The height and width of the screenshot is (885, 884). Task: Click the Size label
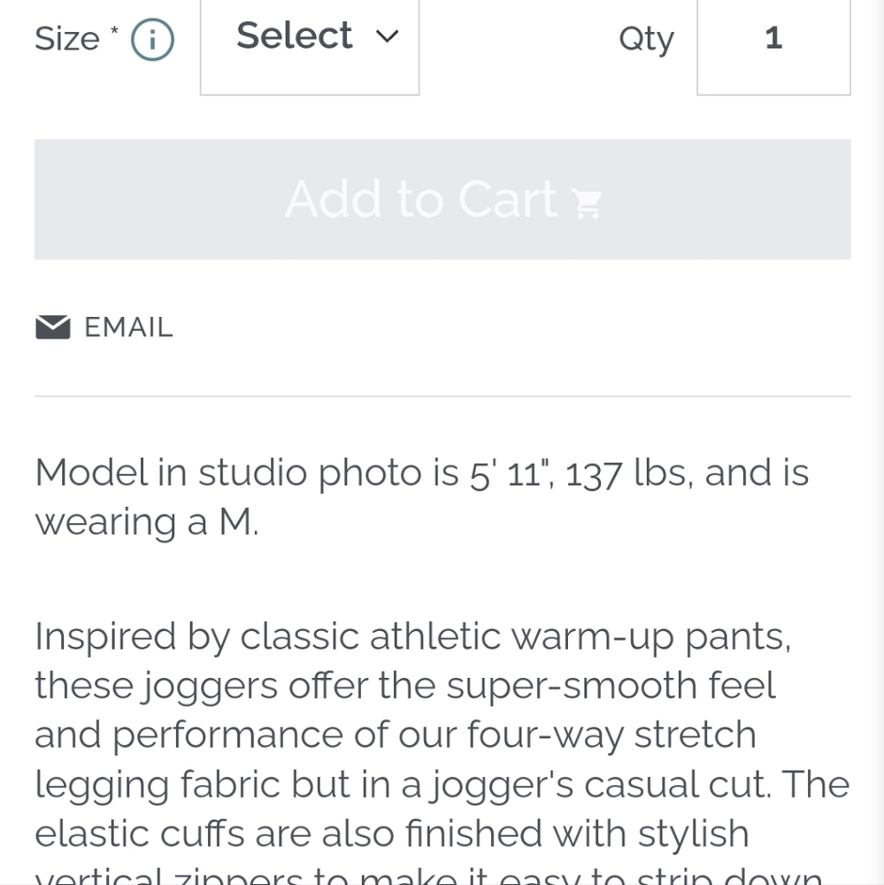pos(66,38)
